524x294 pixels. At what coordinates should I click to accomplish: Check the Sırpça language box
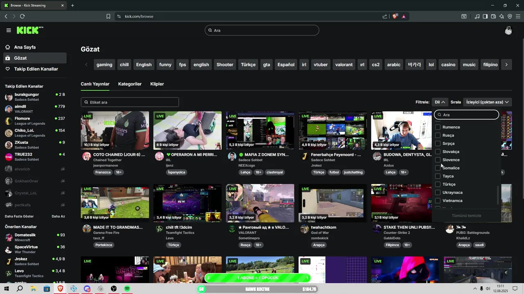pyautogui.click(x=438, y=143)
